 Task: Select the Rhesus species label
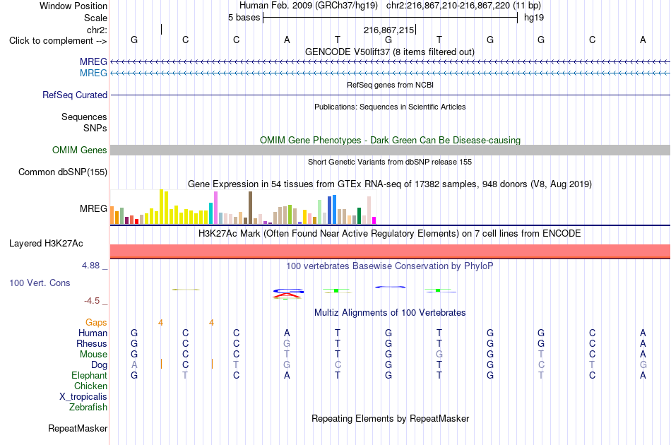pyautogui.click(x=92, y=343)
